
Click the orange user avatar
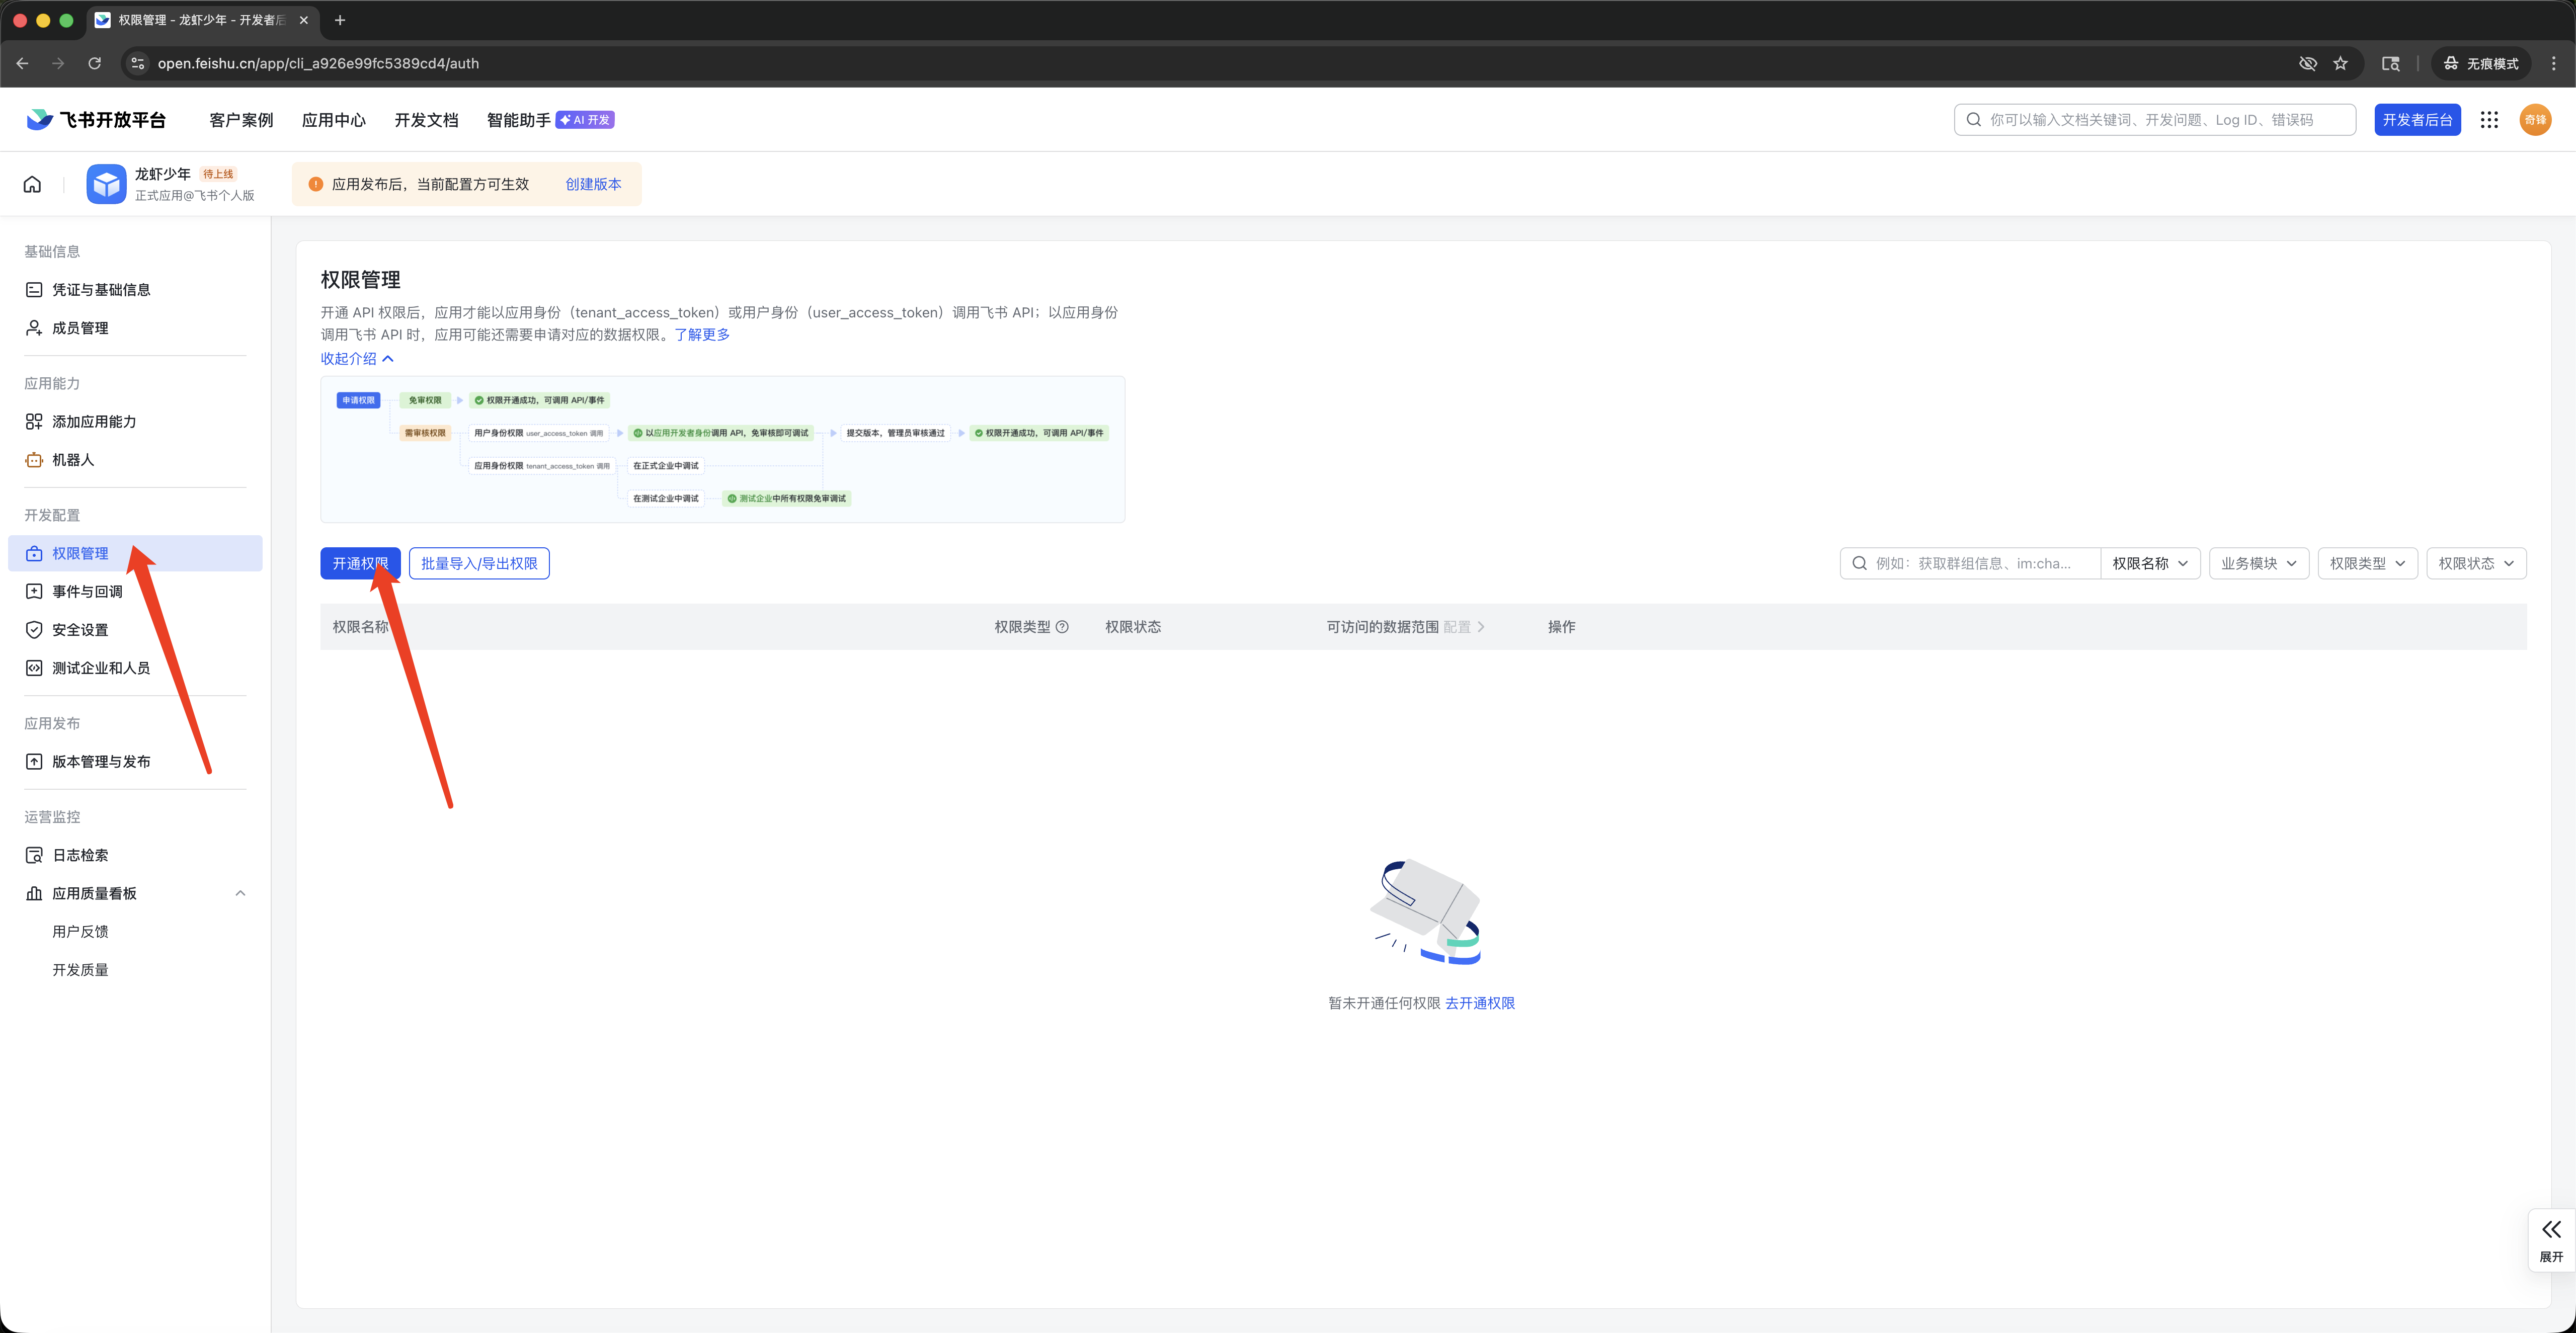point(2535,120)
